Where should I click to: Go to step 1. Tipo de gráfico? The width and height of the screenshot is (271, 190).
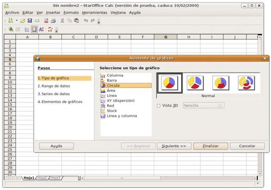coord(64,78)
